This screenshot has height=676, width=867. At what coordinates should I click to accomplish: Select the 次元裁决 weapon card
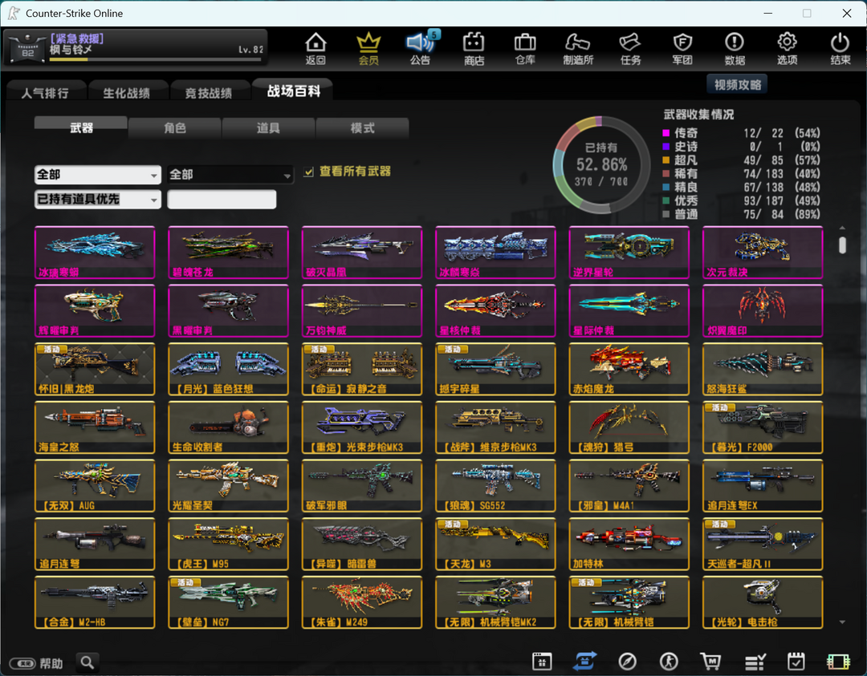coord(763,253)
